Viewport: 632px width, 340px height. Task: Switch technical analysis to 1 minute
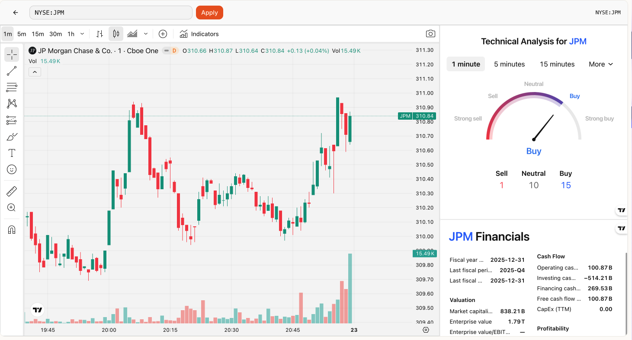coord(466,64)
